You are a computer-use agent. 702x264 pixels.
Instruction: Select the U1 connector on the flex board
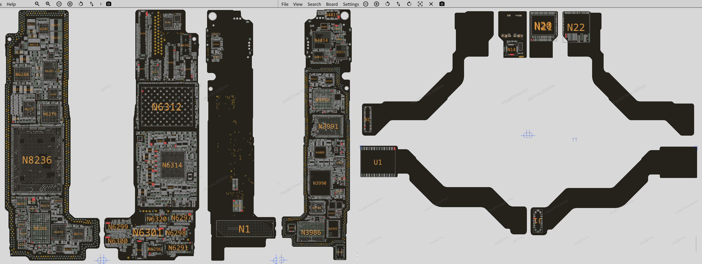(x=378, y=162)
